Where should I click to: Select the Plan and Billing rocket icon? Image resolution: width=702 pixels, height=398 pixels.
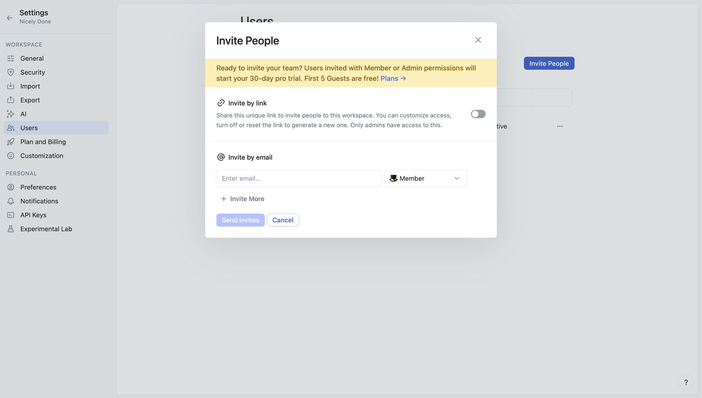click(11, 142)
